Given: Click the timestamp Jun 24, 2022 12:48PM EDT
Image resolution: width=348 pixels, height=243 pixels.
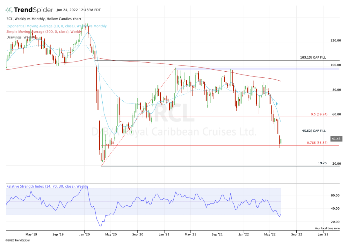Looking at the screenshot, I should pos(78,10).
